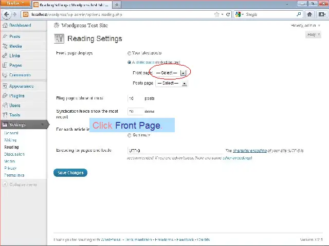Open the Privacy settings submenu item

[10, 168]
